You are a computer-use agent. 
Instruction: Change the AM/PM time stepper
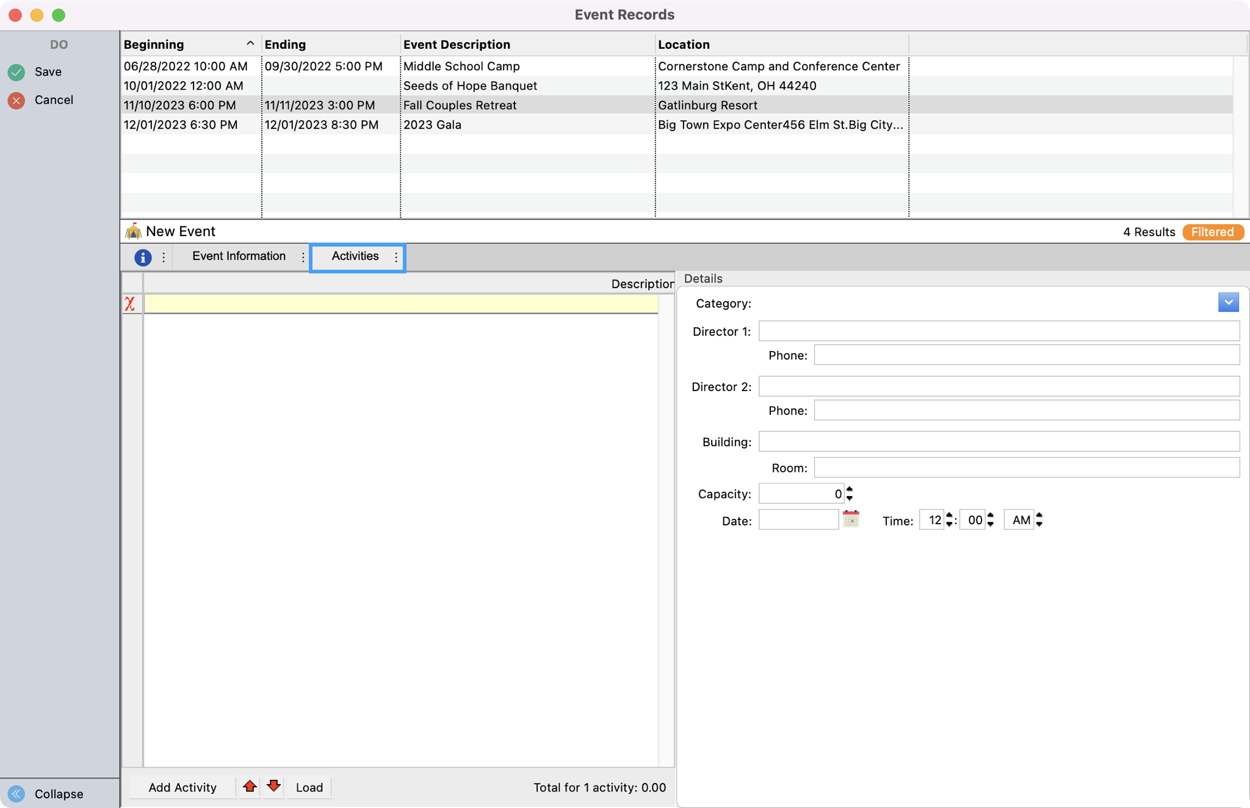pyautogui.click(x=1039, y=520)
